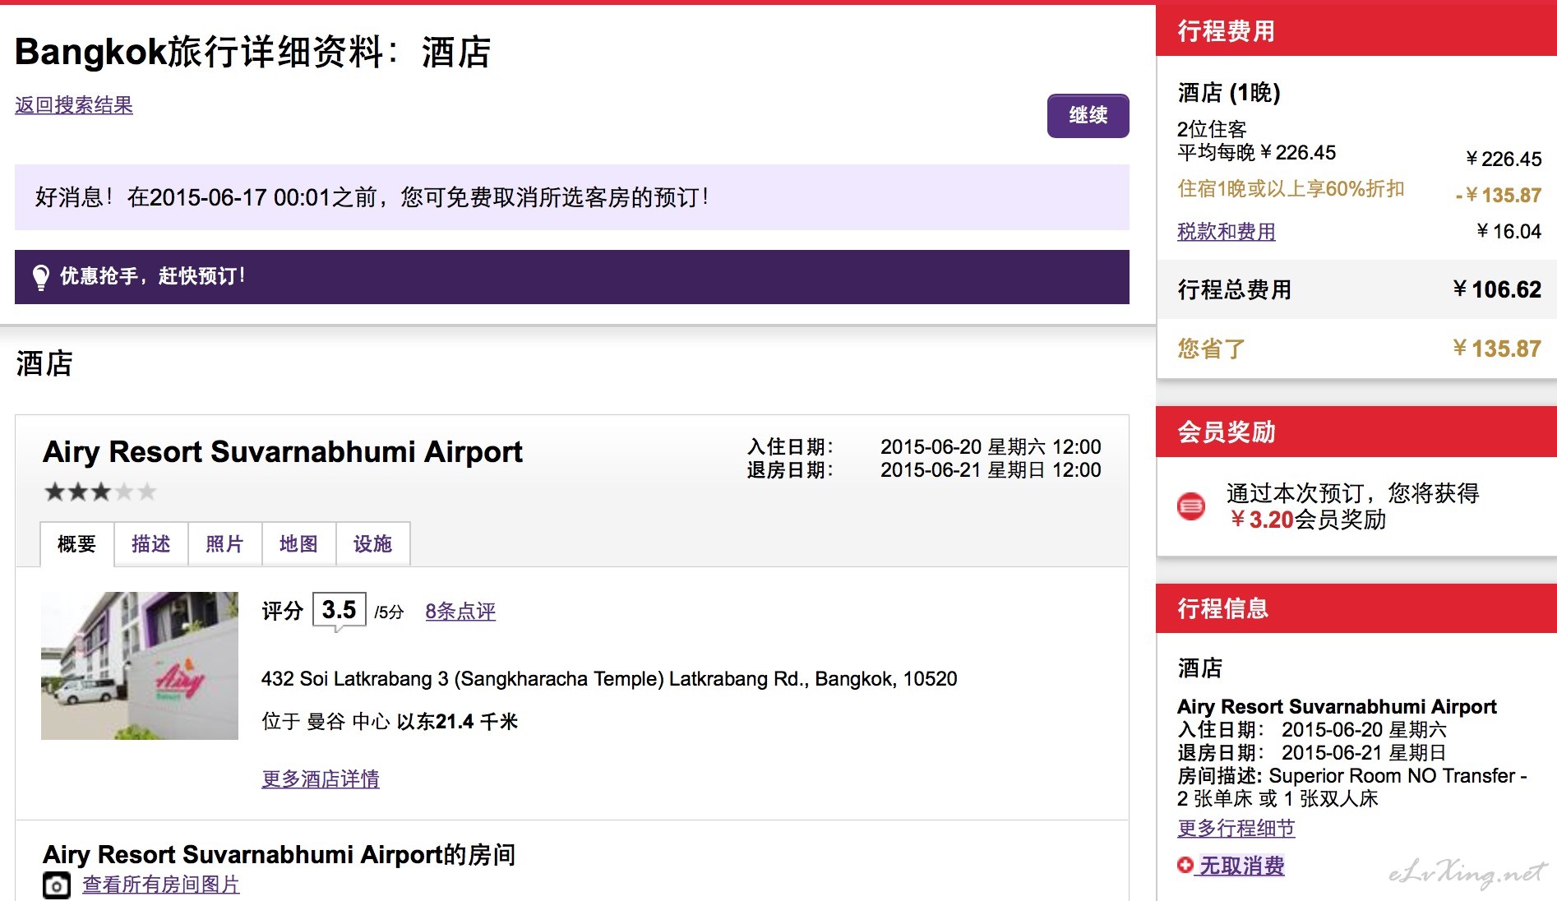
Task: Click the 酒店 (1晚) heading in cost panel
Action: tap(1229, 93)
